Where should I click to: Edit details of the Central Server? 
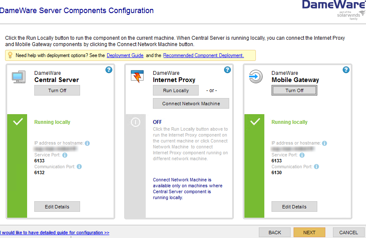pyautogui.click(x=57, y=207)
